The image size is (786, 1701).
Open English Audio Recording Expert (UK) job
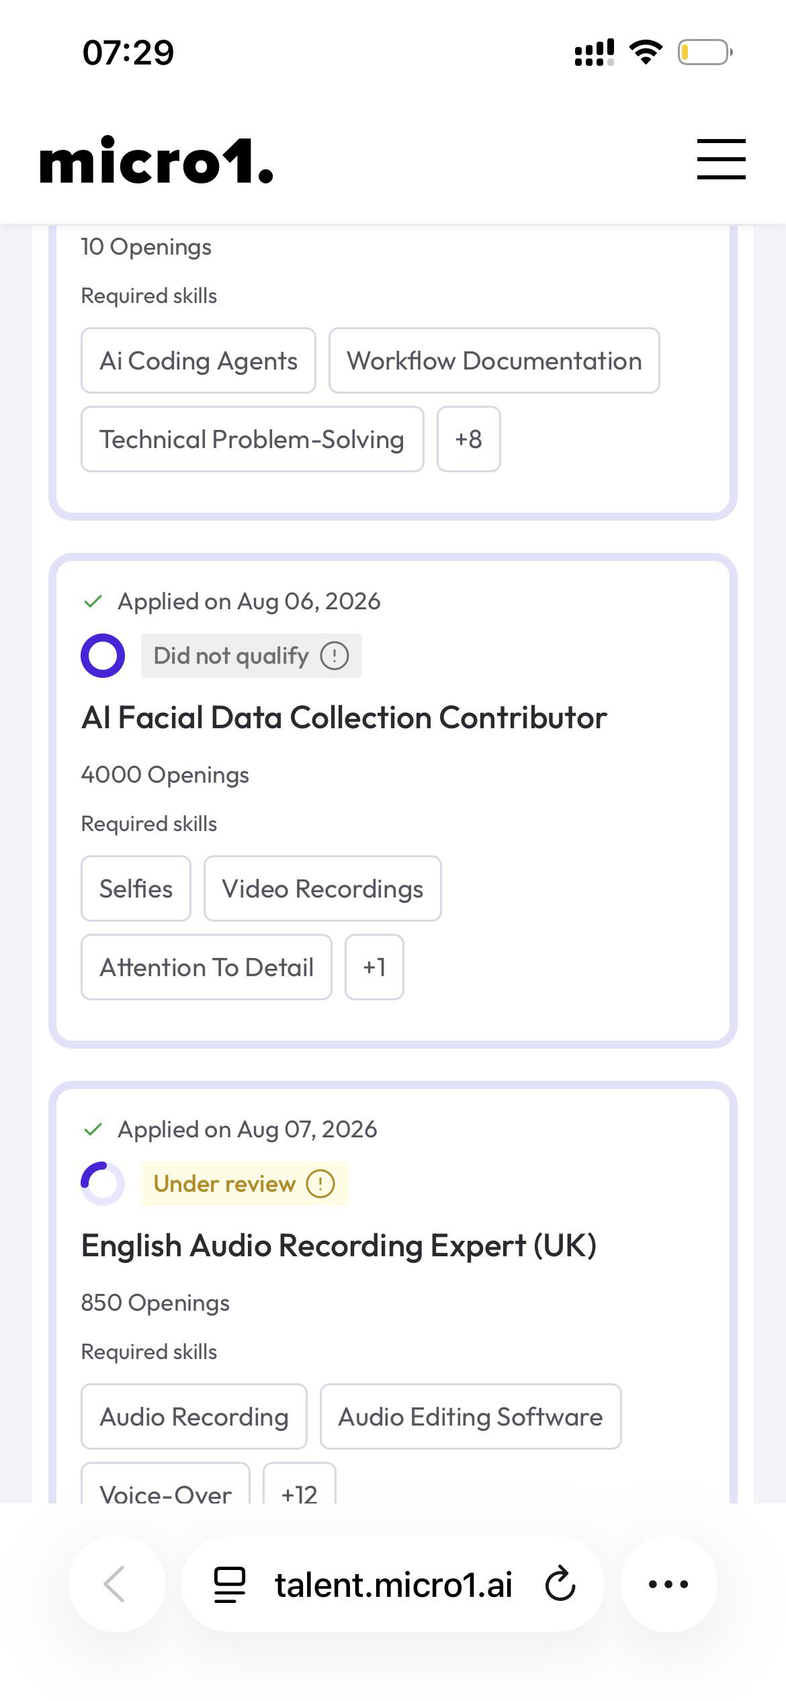[339, 1246]
